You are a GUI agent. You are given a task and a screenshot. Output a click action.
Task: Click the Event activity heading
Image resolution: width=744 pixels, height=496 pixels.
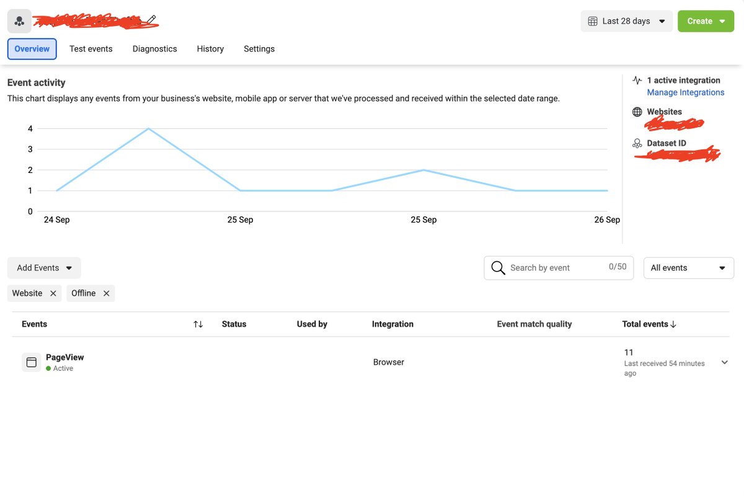coord(36,83)
